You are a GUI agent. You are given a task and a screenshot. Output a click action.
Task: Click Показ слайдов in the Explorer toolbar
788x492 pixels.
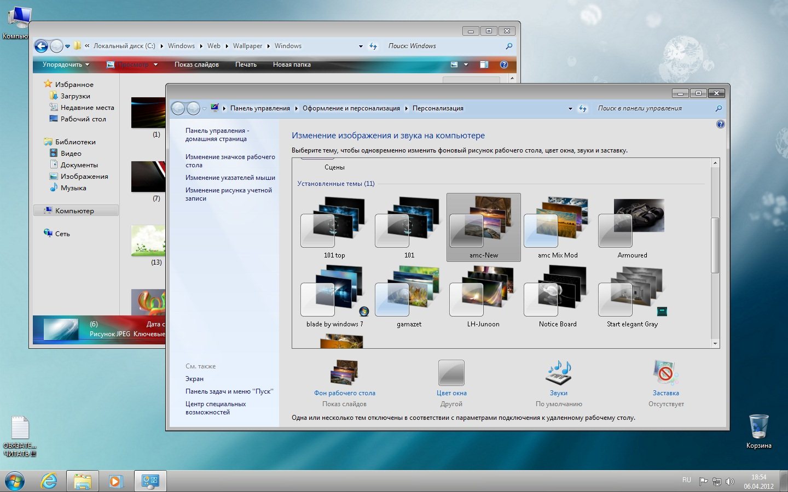[196, 65]
